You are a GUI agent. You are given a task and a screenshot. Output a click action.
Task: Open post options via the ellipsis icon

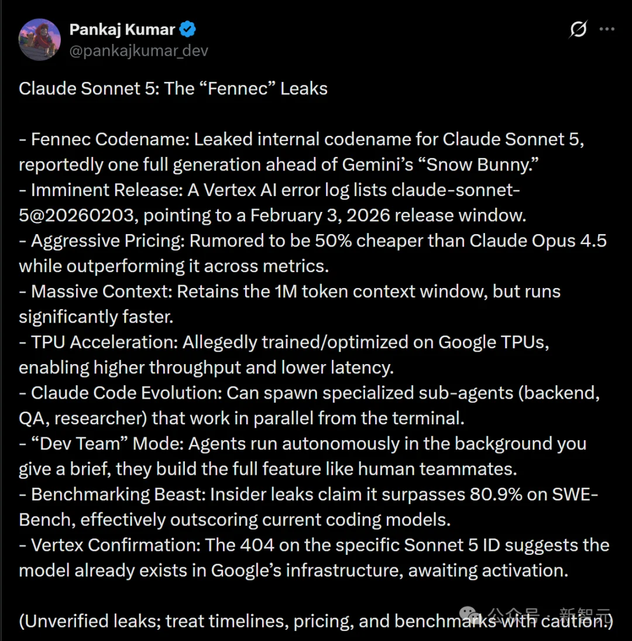click(607, 28)
